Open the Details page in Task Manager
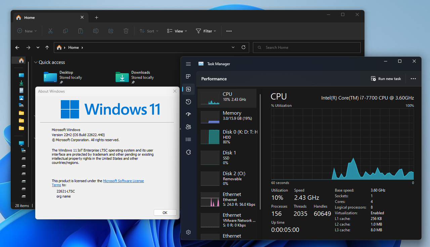Image resolution: width=430 pixels, height=247 pixels. [188, 139]
